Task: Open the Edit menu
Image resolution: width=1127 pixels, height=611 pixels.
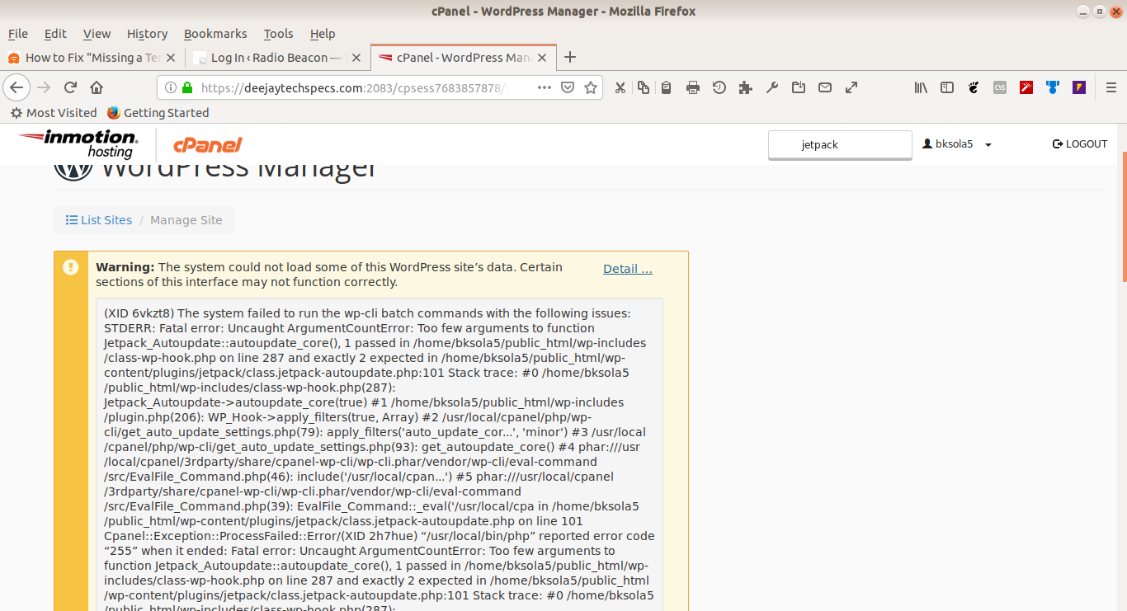Action: (55, 34)
